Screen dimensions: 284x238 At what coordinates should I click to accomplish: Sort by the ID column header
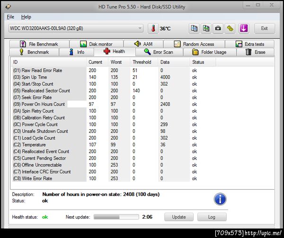point(48,62)
